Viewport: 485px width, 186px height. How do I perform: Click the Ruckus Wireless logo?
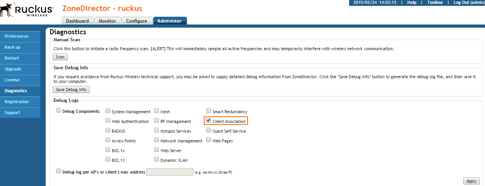27,9
